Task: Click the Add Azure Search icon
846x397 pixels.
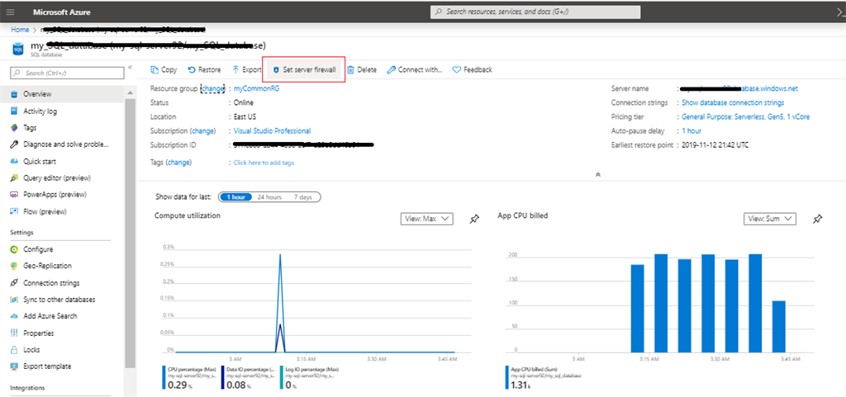Action: 15,316
